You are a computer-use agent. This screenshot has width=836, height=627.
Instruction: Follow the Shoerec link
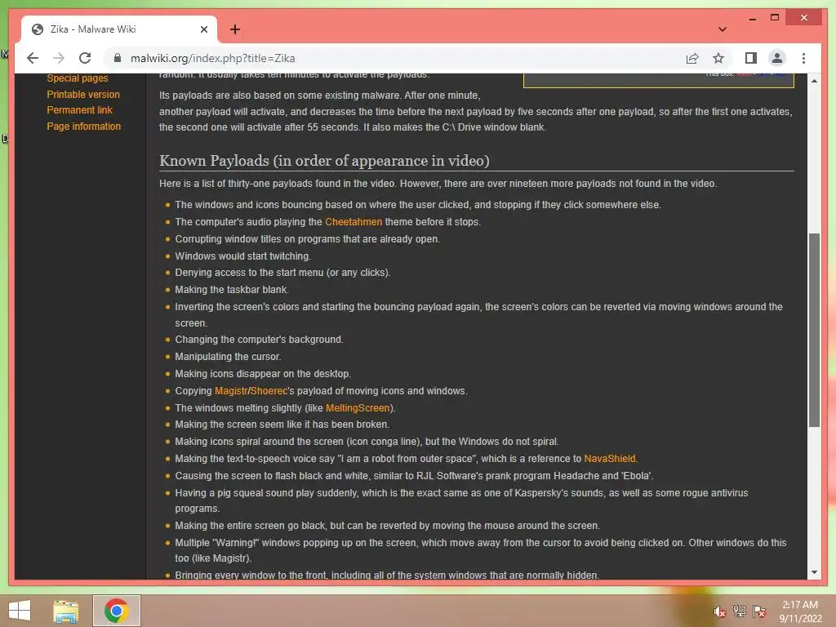(269, 391)
